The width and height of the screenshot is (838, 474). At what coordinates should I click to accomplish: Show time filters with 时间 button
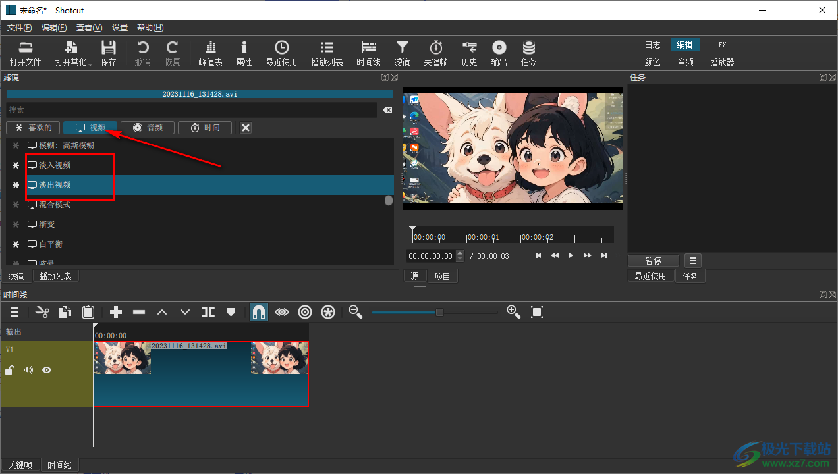205,128
